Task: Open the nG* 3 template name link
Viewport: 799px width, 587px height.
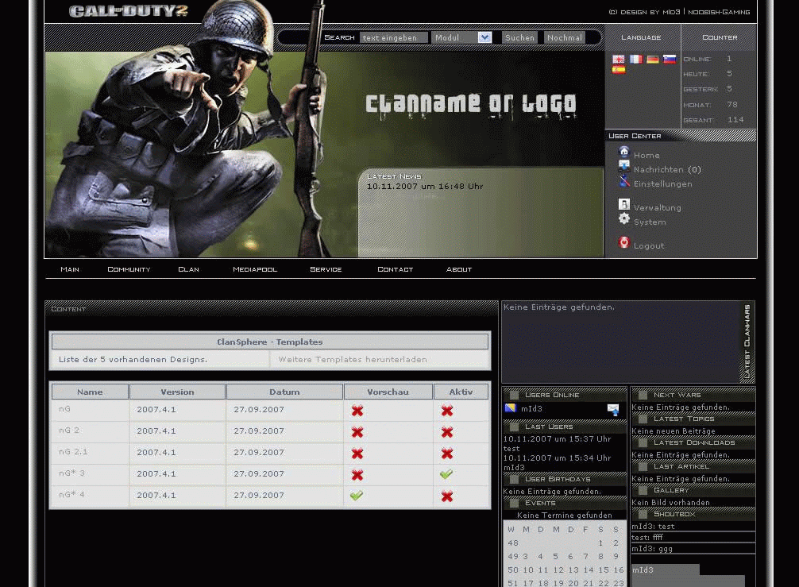Action: click(71, 473)
